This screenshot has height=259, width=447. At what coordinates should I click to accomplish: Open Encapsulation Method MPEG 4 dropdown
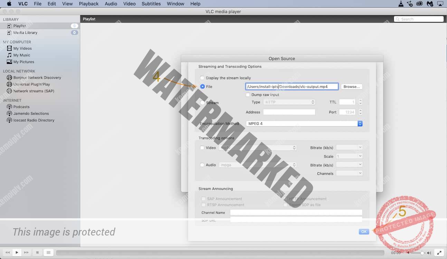[x=304, y=123]
